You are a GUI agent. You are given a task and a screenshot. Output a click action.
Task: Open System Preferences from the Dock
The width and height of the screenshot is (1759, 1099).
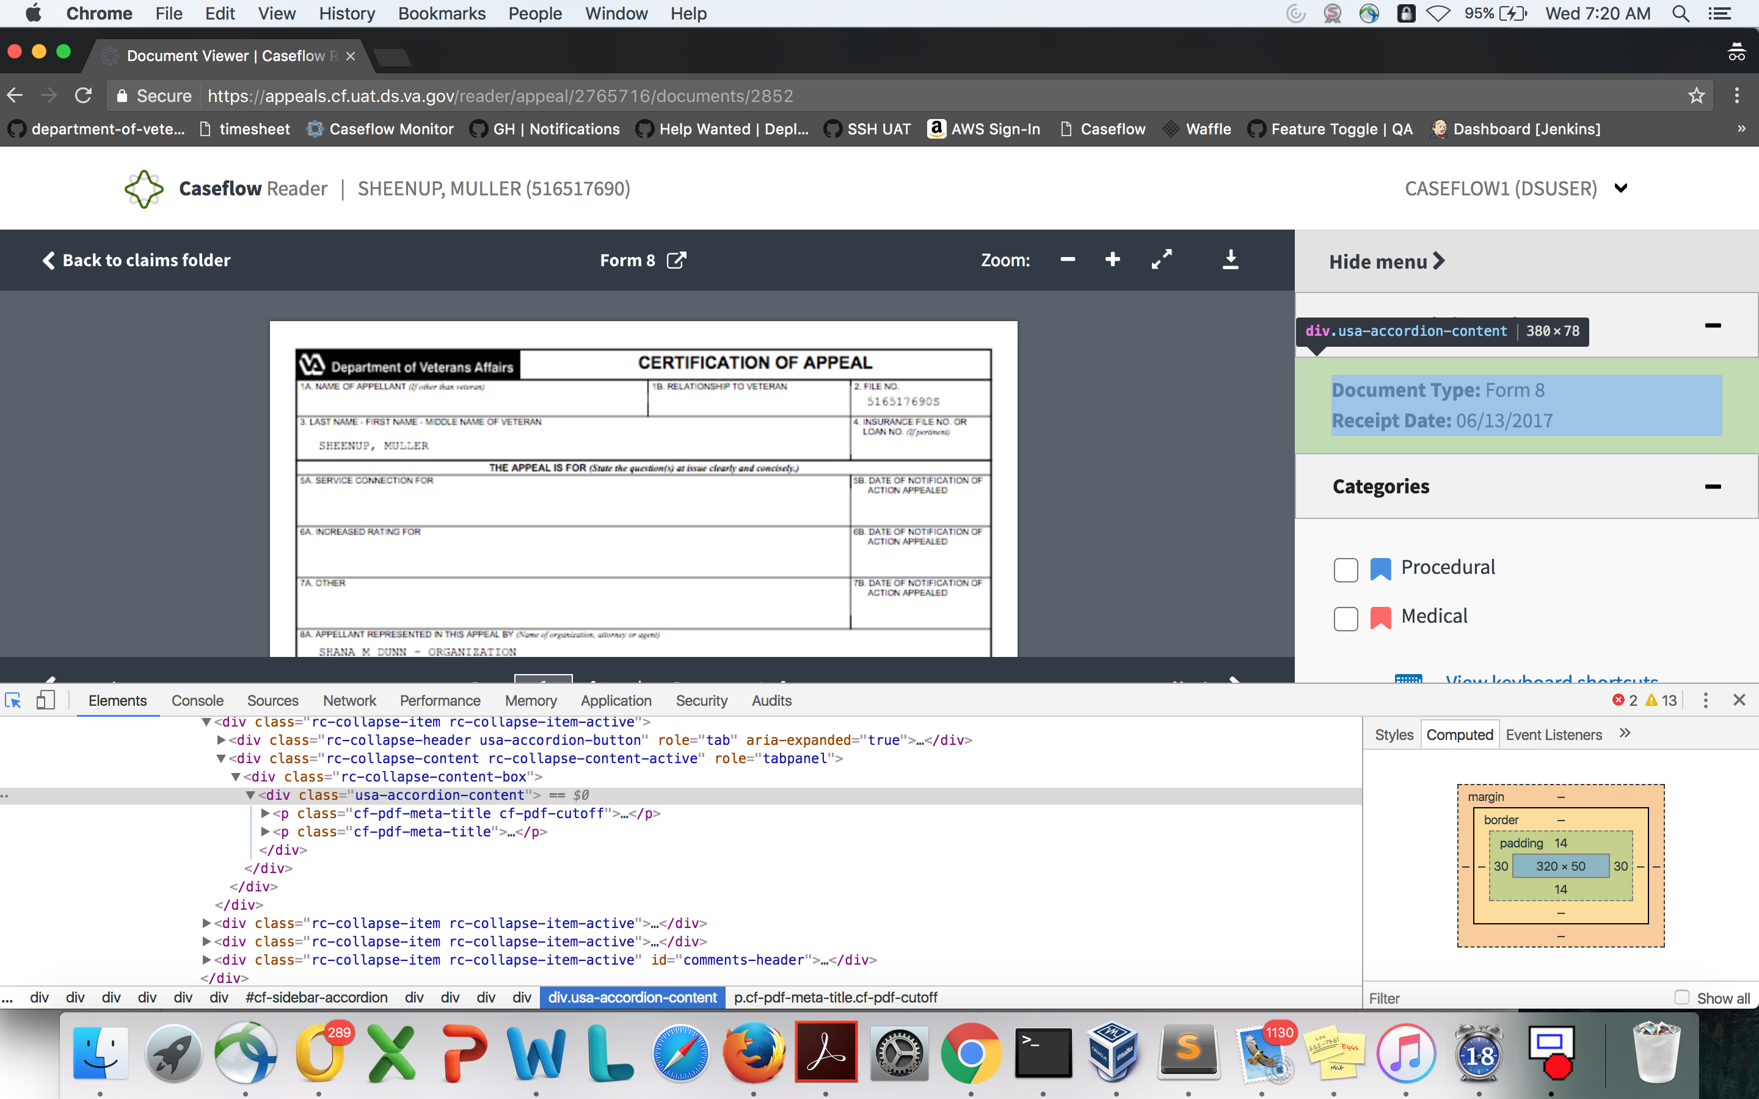click(x=899, y=1053)
